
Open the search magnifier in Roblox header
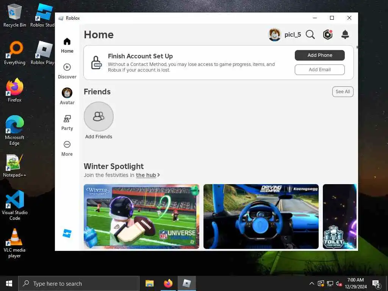coord(310,34)
